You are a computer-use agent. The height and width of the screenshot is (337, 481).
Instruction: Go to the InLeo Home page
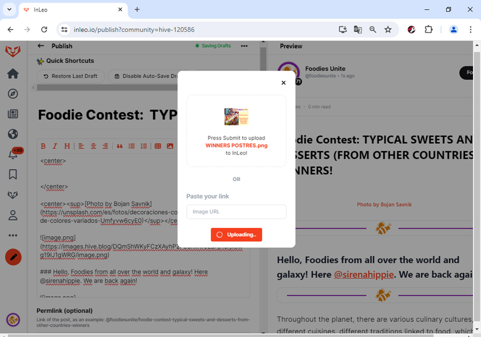point(13,74)
